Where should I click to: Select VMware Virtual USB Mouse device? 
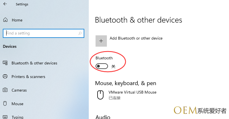pyautogui.click(x=132, y=92)
